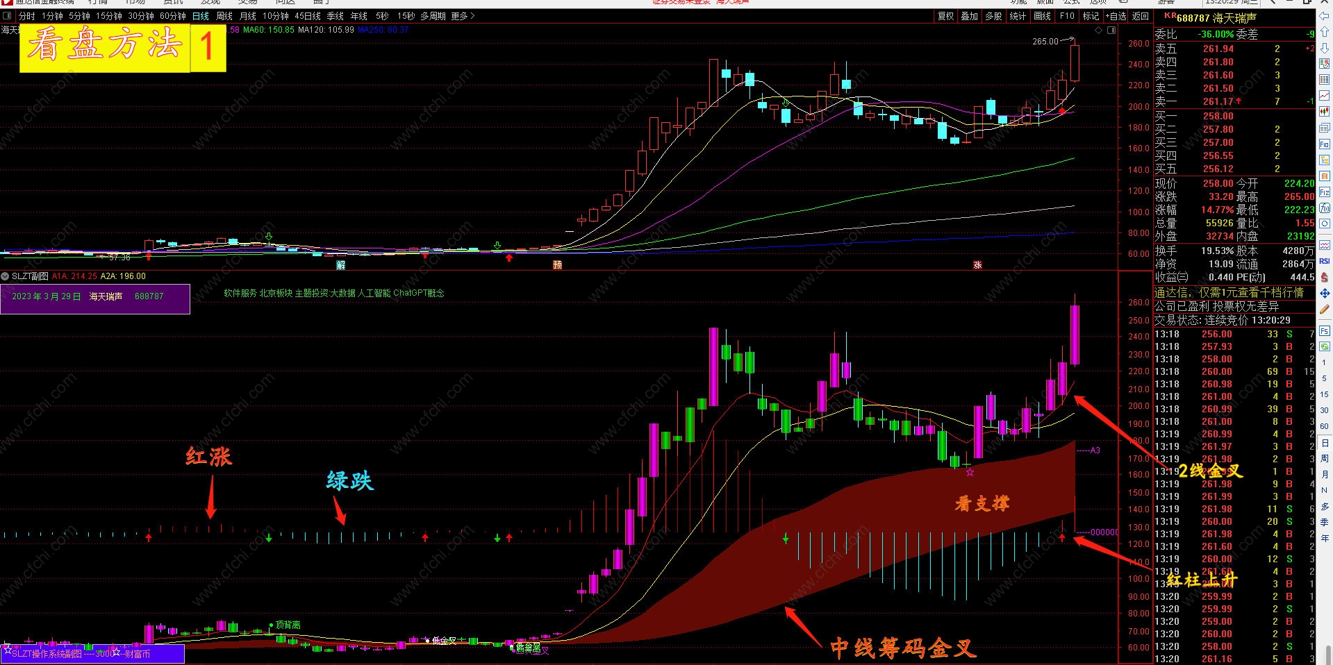This screenshot has width=1333, height=665.
Task: Click the 画线 draw line button
Action: click(1042, 16)
